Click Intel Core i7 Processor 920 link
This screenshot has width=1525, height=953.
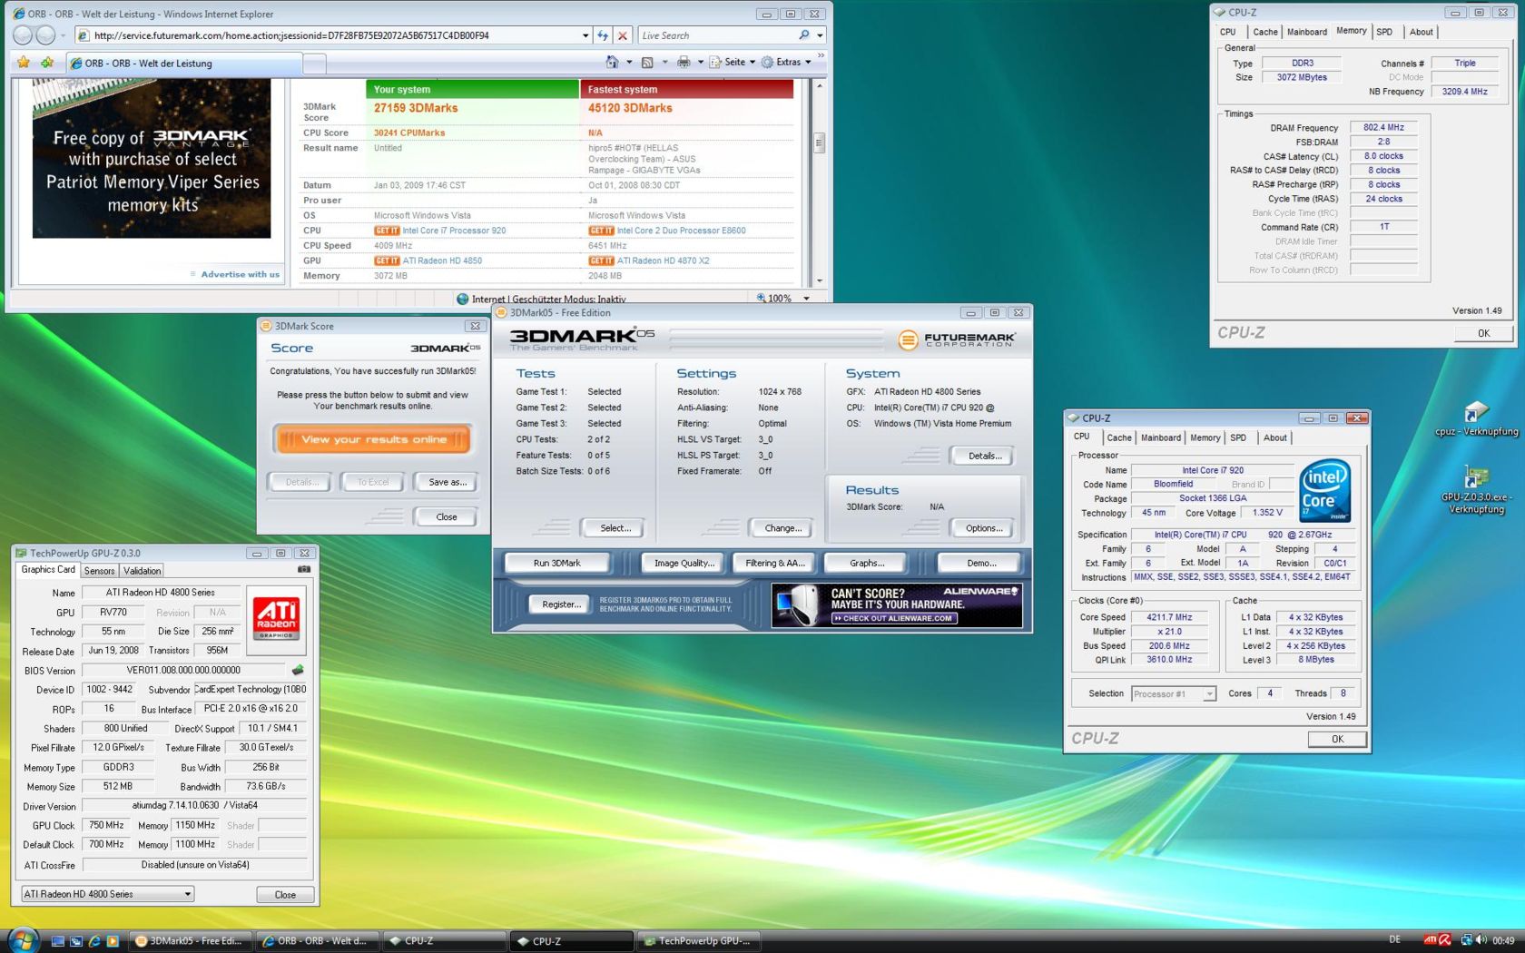[x=454, y=231]
